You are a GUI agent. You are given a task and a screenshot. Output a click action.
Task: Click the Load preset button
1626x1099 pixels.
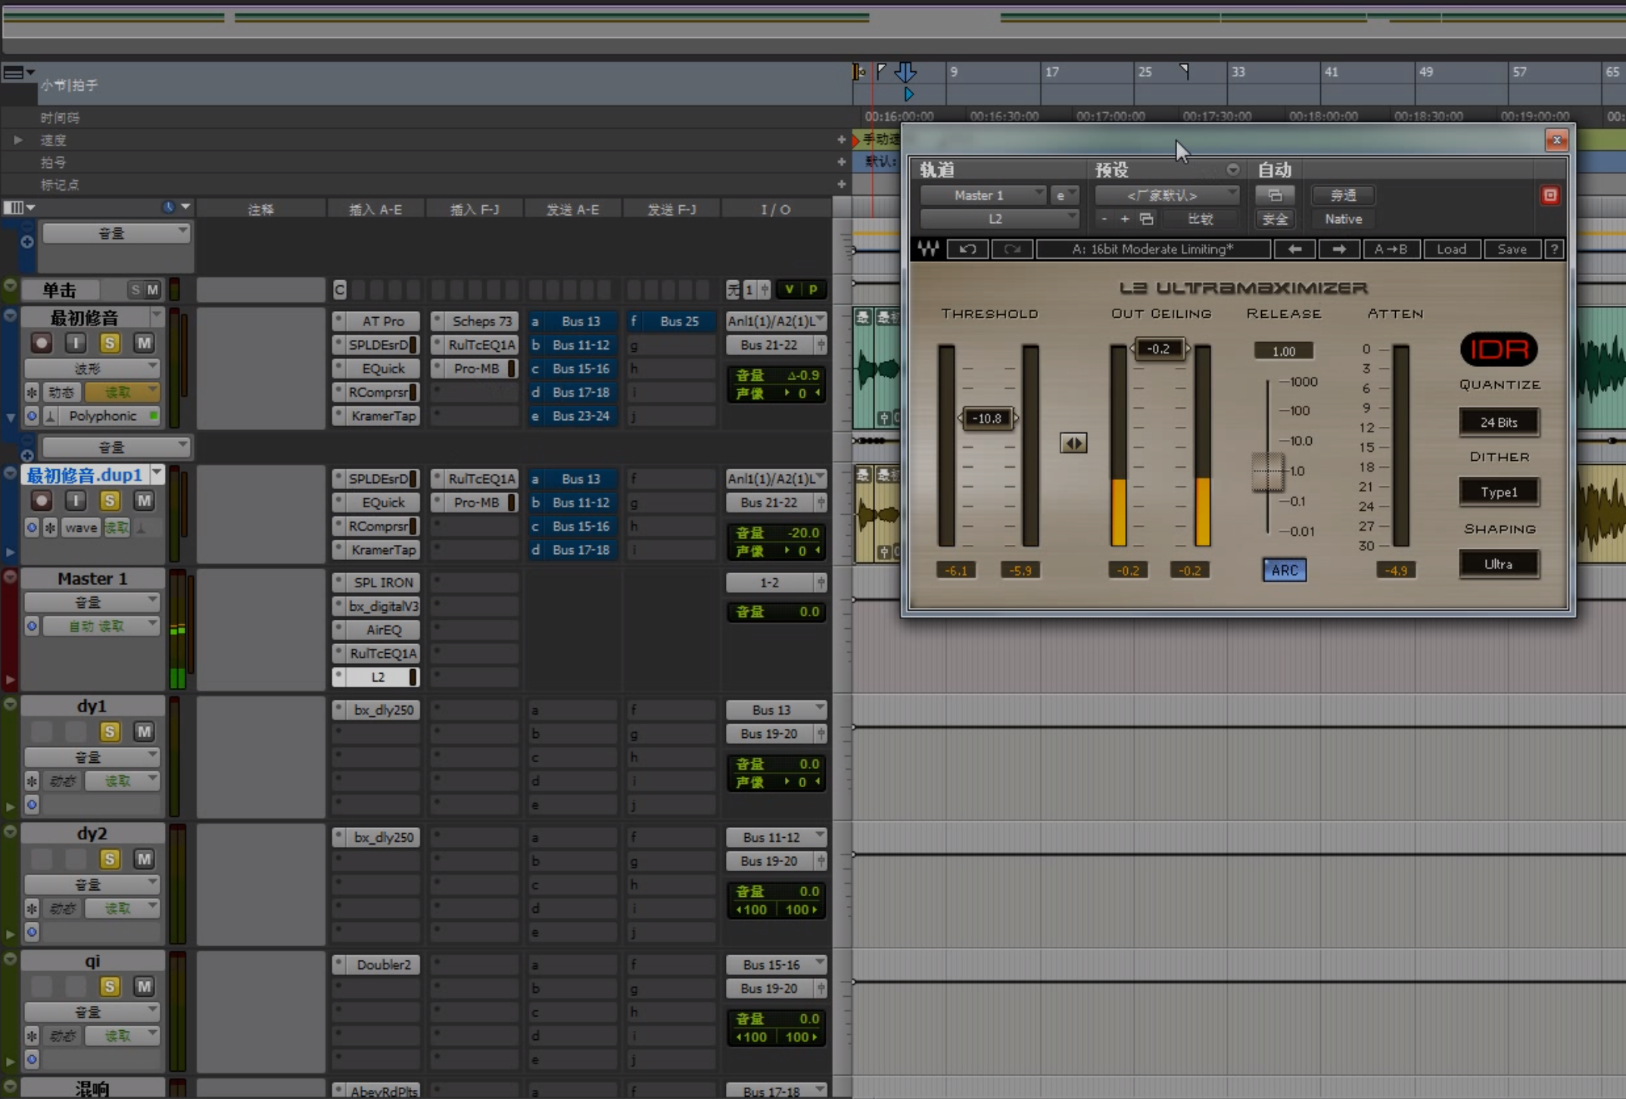coord(1451,249)
